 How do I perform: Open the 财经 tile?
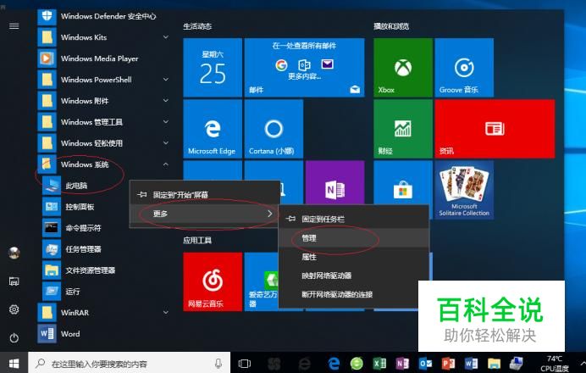pos(403,129)
